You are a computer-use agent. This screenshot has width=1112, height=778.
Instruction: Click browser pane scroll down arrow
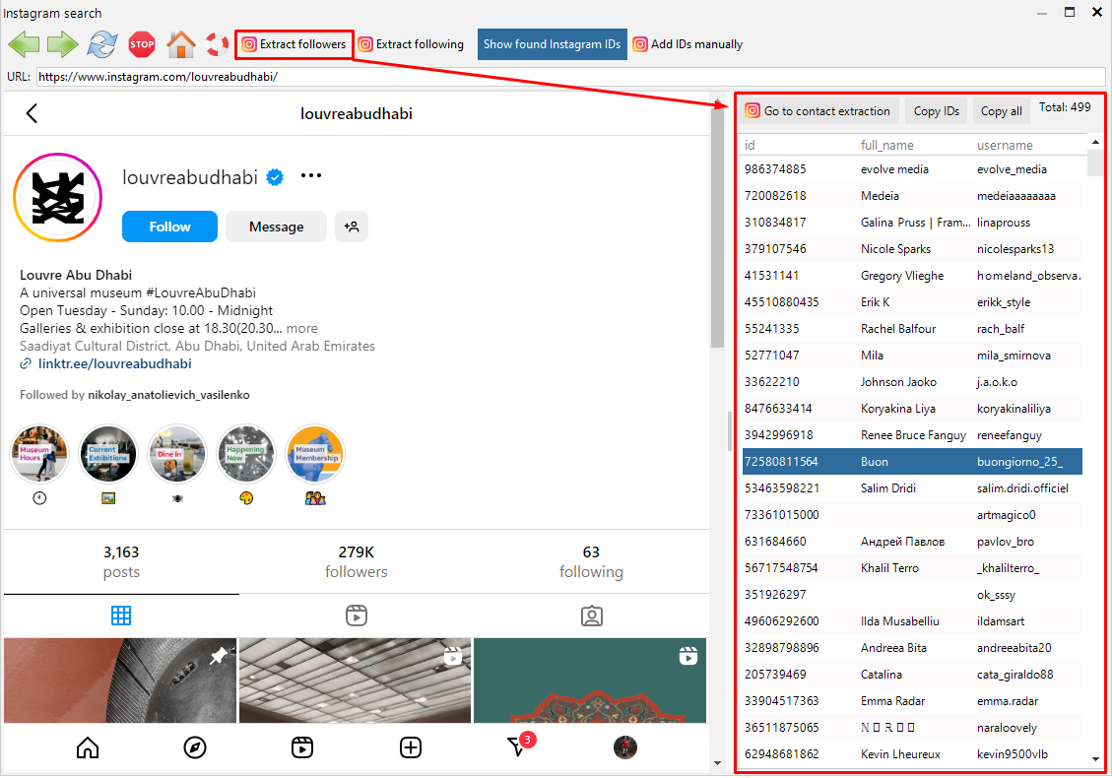click(x=717, y=763)
